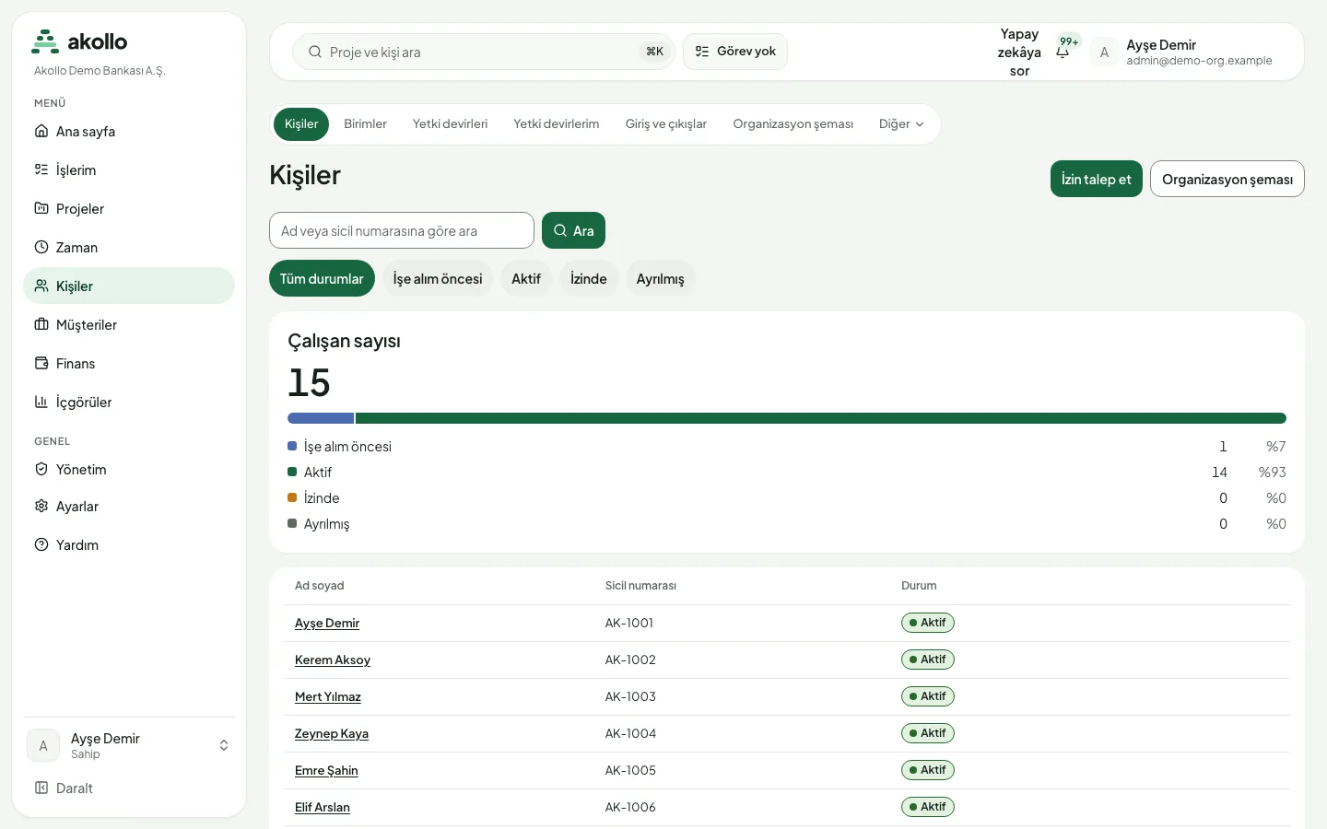This screenshot has height=829, width=1327.
Task: Click the İzin talep et button
Action: (1097, 179)
